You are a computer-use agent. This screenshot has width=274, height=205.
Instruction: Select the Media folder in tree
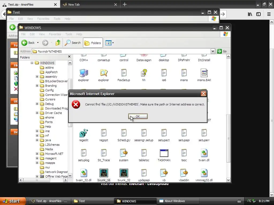(46, 149)
